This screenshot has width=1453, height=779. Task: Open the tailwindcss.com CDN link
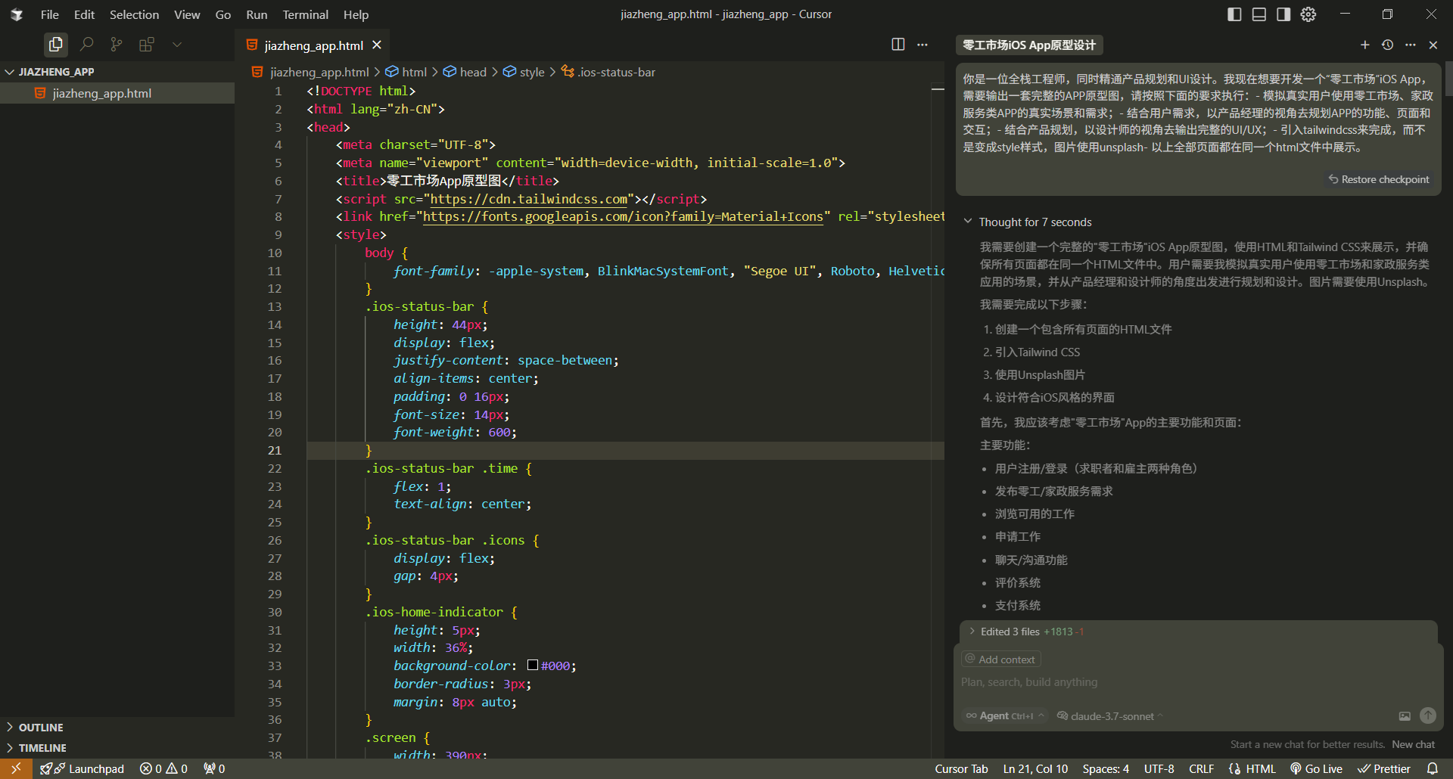pyautogui.click(x=530, y=199)
